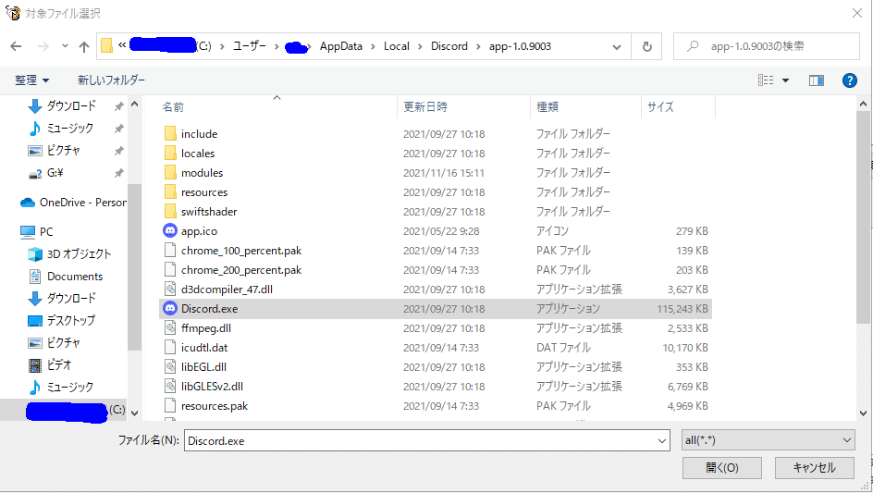Screen dimensions: 873x493
Task: Click ユーザー in the address path
Action: tap(249, 46)
